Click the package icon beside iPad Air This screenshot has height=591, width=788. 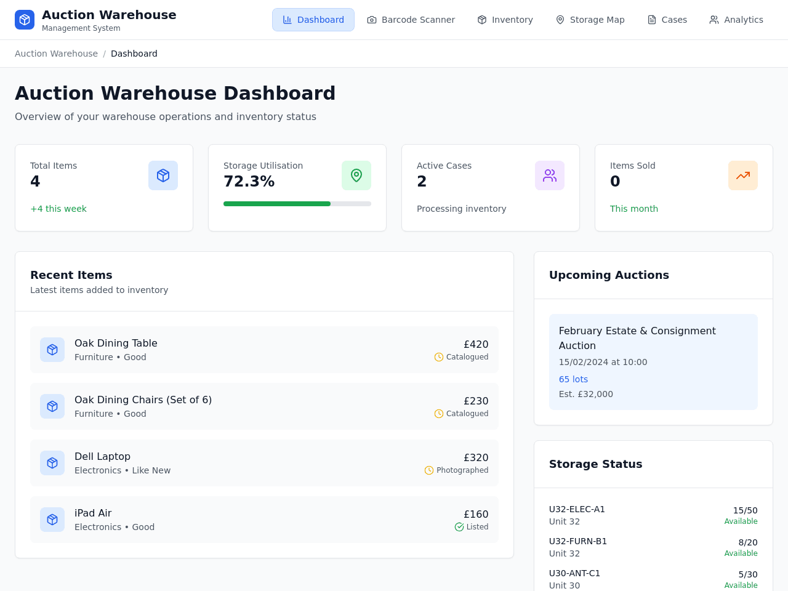coord(52,520)
